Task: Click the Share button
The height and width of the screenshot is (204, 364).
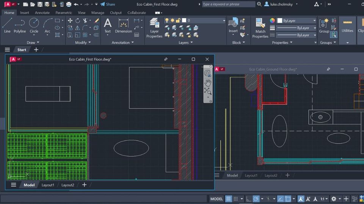Action: [x=108, y=4]
